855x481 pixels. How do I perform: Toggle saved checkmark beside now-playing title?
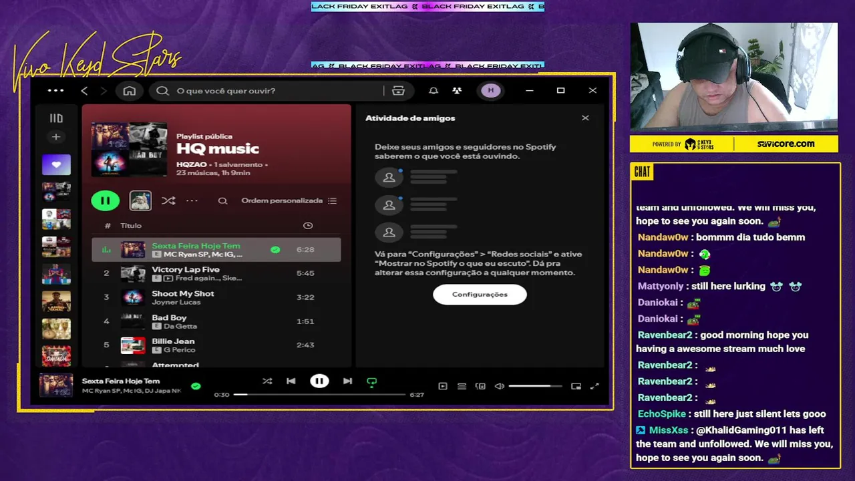pos(196,386)
